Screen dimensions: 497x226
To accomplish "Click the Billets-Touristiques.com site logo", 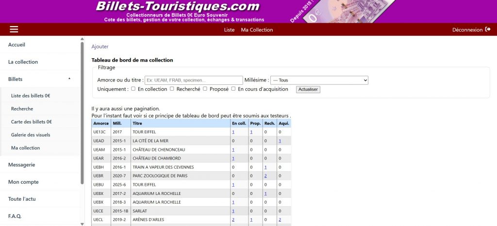I will pos(178,7).
